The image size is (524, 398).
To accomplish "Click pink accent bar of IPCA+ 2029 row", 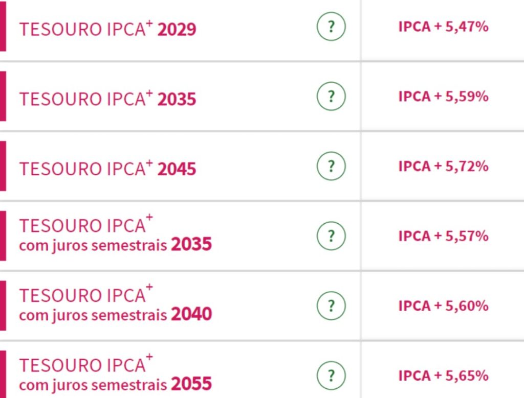I will pos(3,27).
